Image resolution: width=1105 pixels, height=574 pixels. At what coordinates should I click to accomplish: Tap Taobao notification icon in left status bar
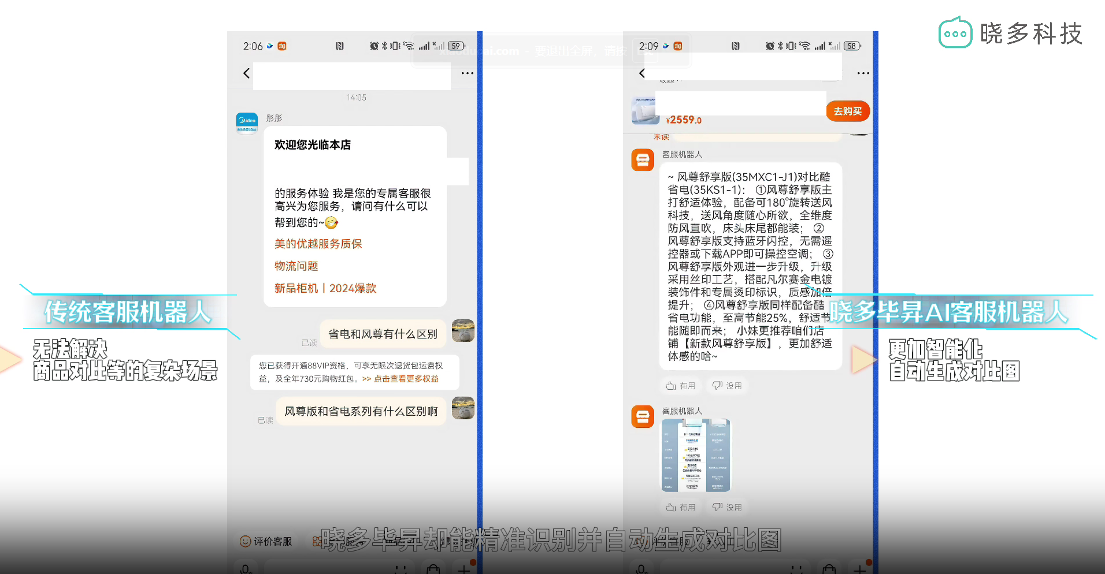click(282, 46)
